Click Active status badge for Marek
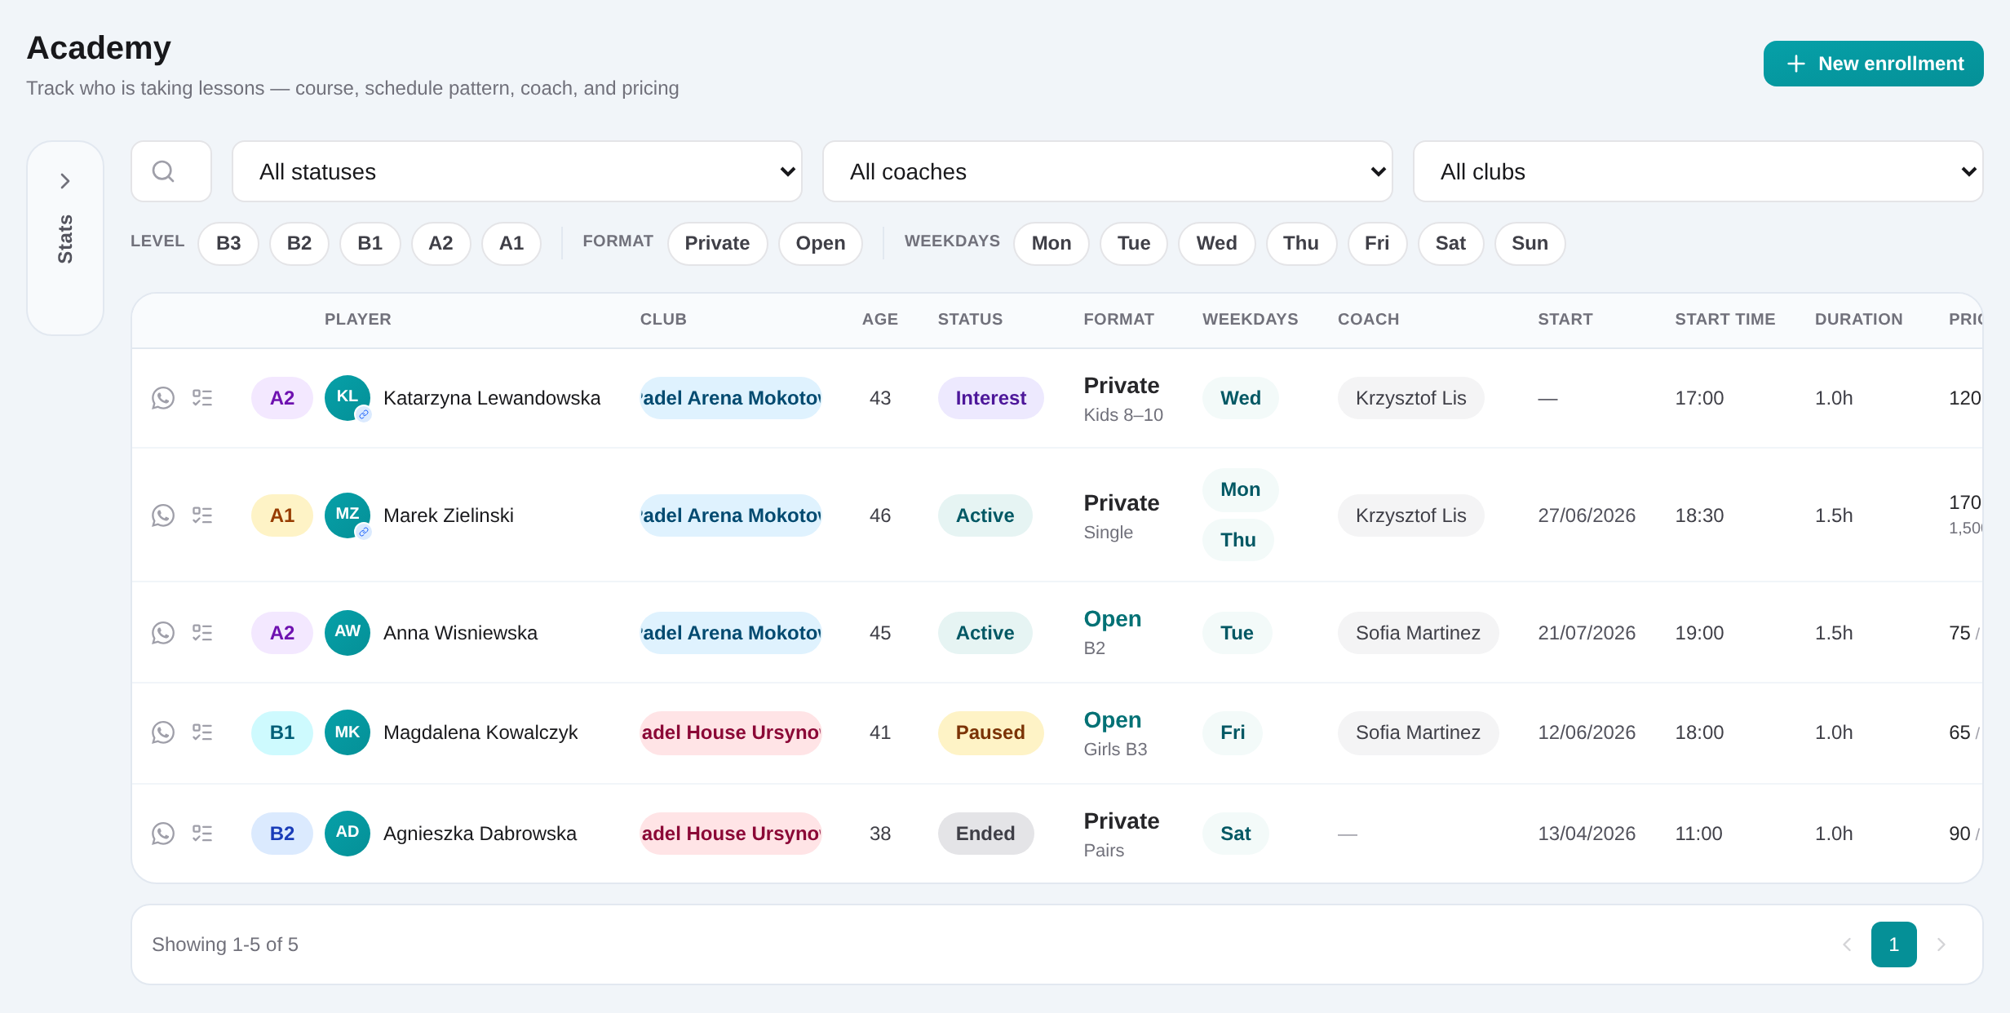 (x=985, y=515)
